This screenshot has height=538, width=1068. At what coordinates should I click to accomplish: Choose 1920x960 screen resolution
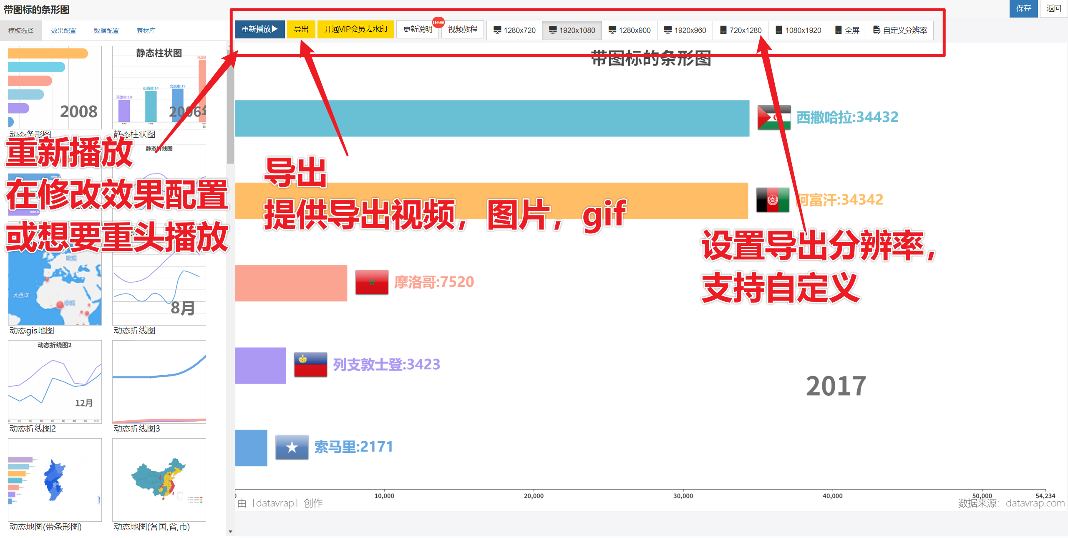pos(685,30)
